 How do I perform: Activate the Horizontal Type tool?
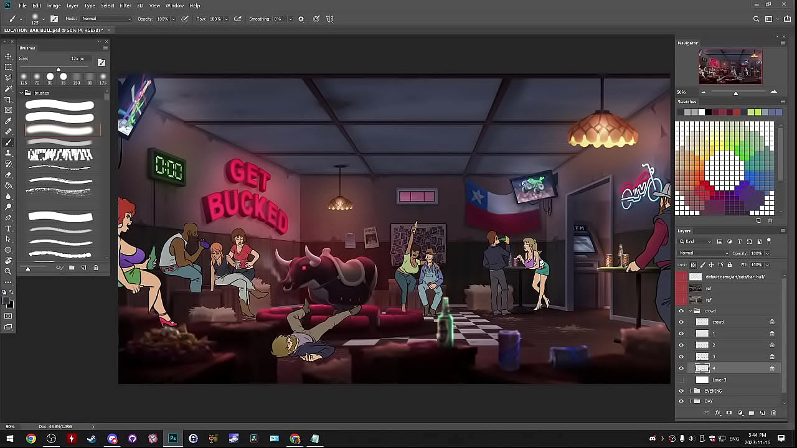8,228
